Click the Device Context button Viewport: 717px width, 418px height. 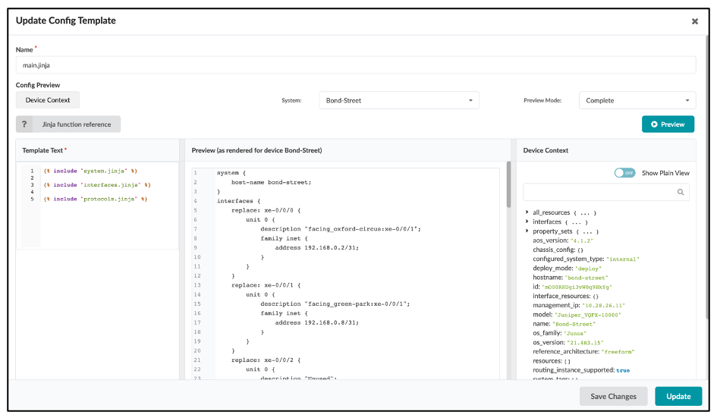[x=48, y=100]
